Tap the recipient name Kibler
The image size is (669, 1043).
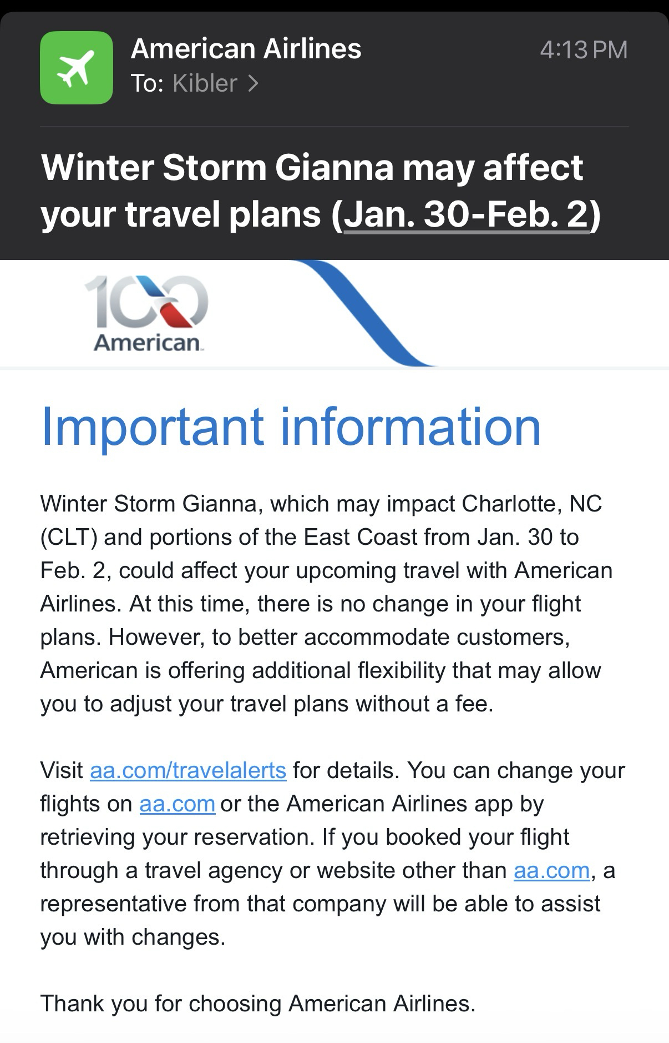(x=205, y=84)
